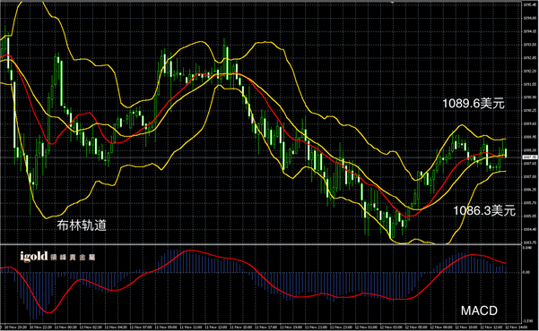
Task: Select the 1089.6美元 resistance label
Action: click(474, 103)
